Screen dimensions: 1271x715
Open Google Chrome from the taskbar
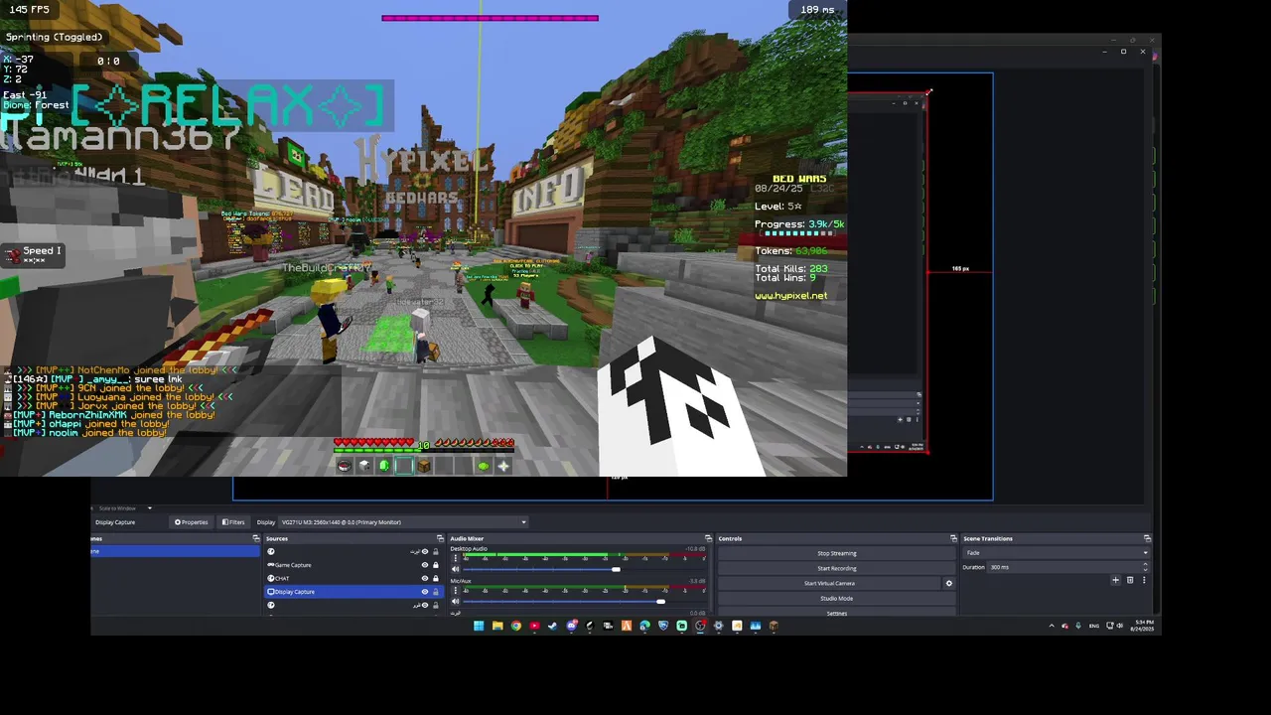tap(516, 626)
